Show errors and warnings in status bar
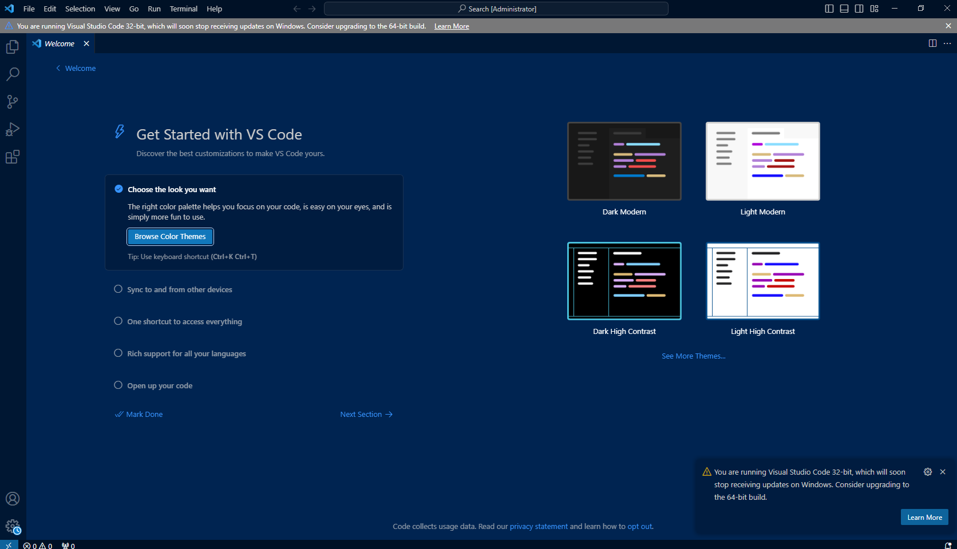 click(x=38, y=546)
